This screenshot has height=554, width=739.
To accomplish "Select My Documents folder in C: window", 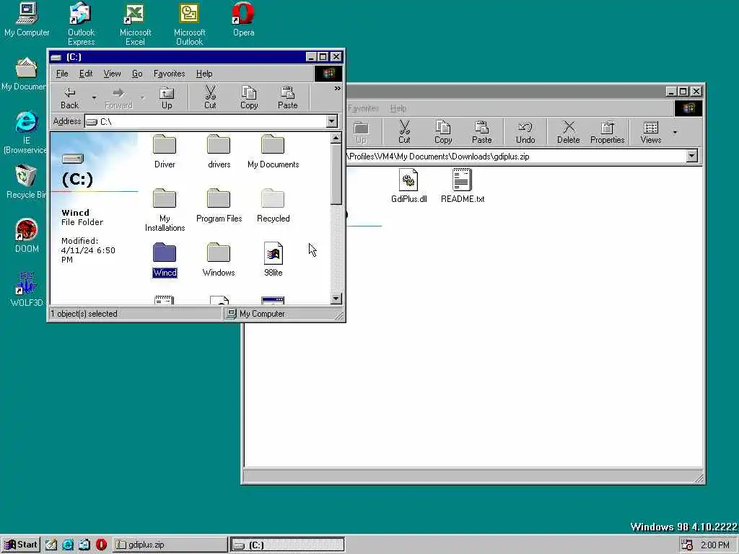I will point(273,151).
